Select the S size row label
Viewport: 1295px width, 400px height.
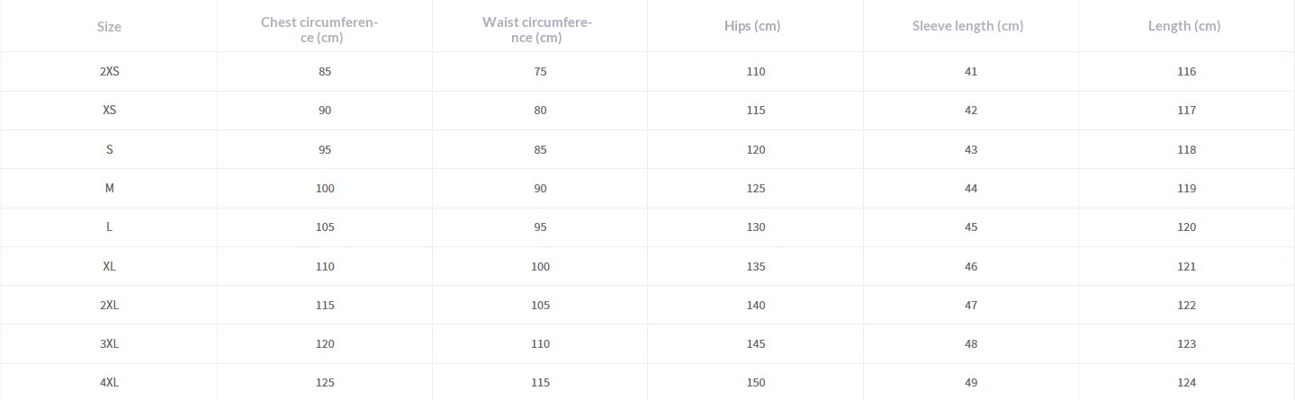109,150
